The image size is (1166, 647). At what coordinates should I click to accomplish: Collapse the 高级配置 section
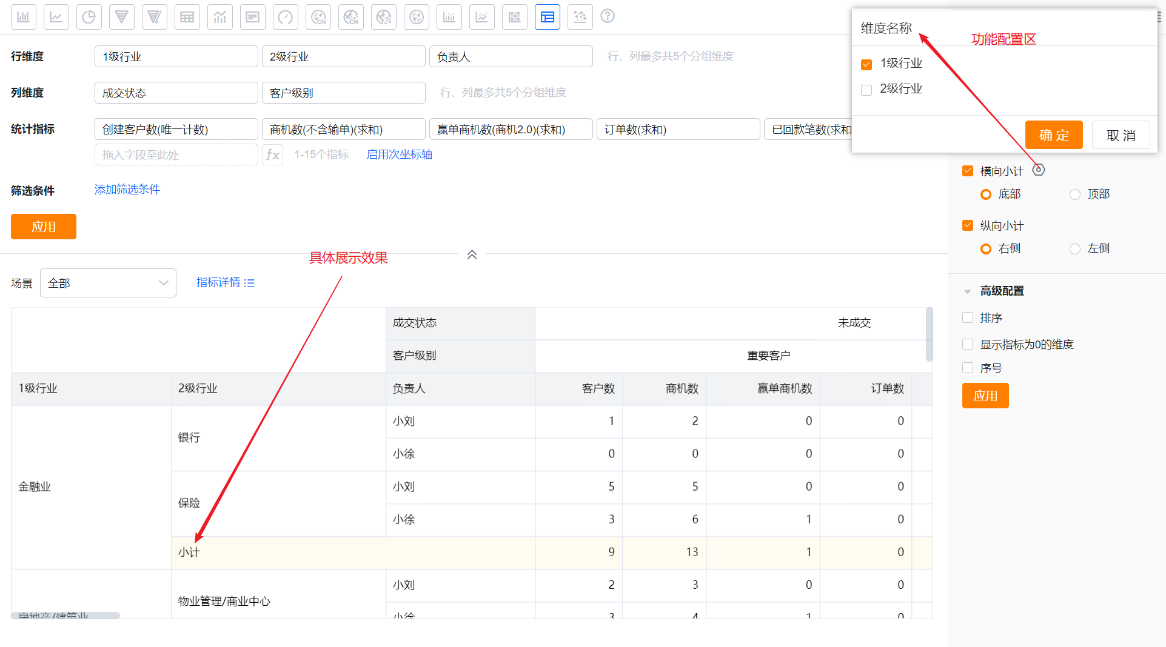(x=967, y=291)
